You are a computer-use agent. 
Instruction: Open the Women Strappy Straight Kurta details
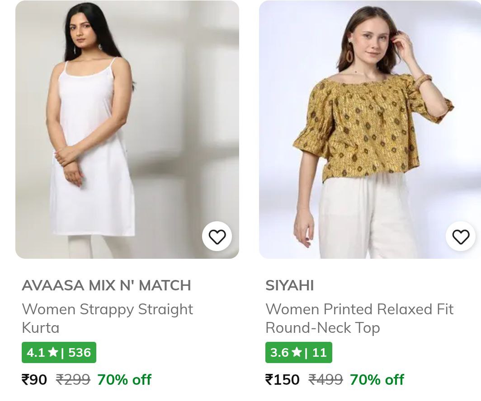tap(108, 318)
